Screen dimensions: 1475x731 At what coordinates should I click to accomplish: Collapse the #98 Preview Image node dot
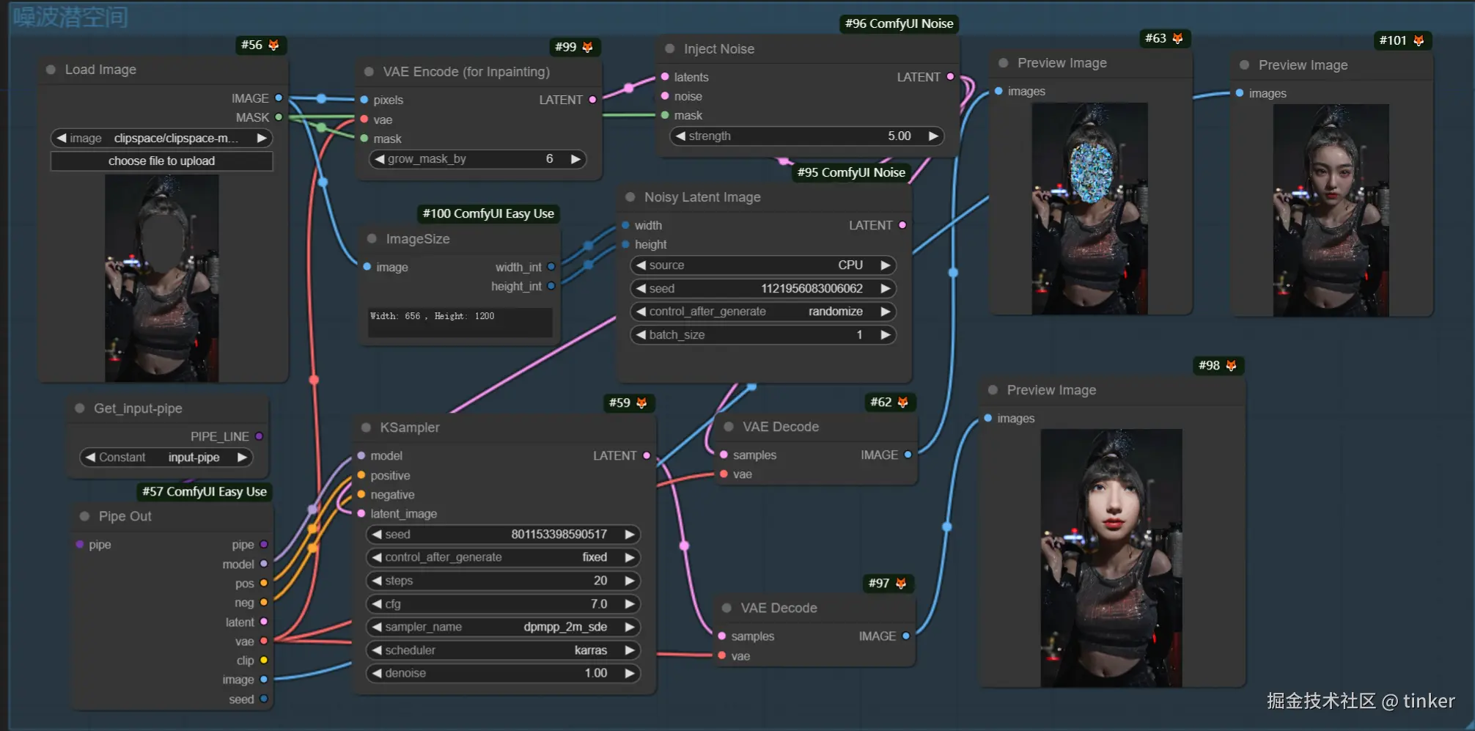(x=993, y=390)
